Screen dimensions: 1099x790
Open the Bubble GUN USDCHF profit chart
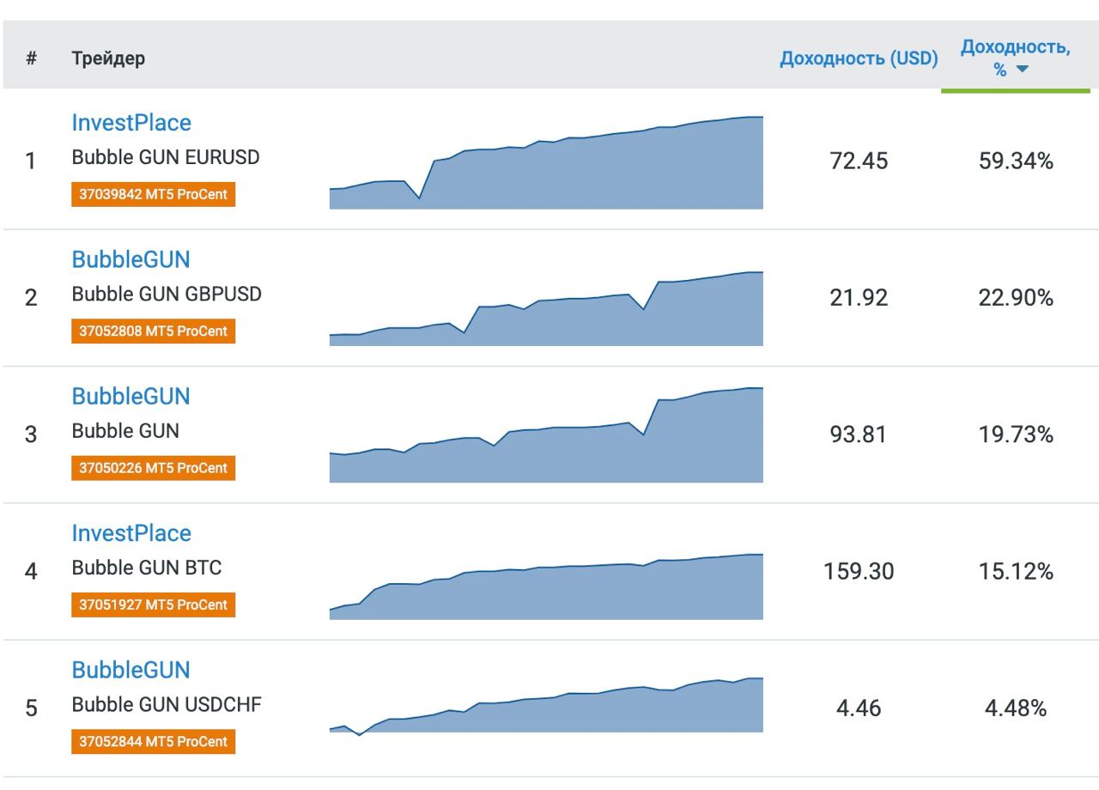tap(546, 705)
